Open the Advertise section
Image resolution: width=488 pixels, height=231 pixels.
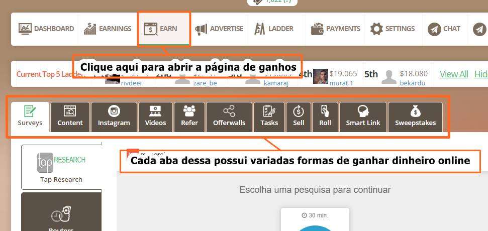(219, 29)
